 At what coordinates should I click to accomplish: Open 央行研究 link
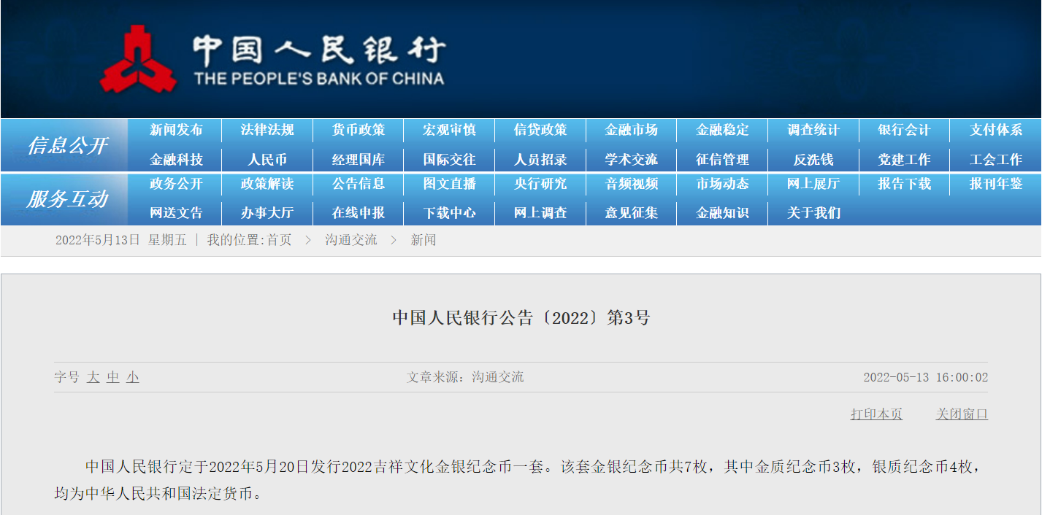(x=540, y=184)
